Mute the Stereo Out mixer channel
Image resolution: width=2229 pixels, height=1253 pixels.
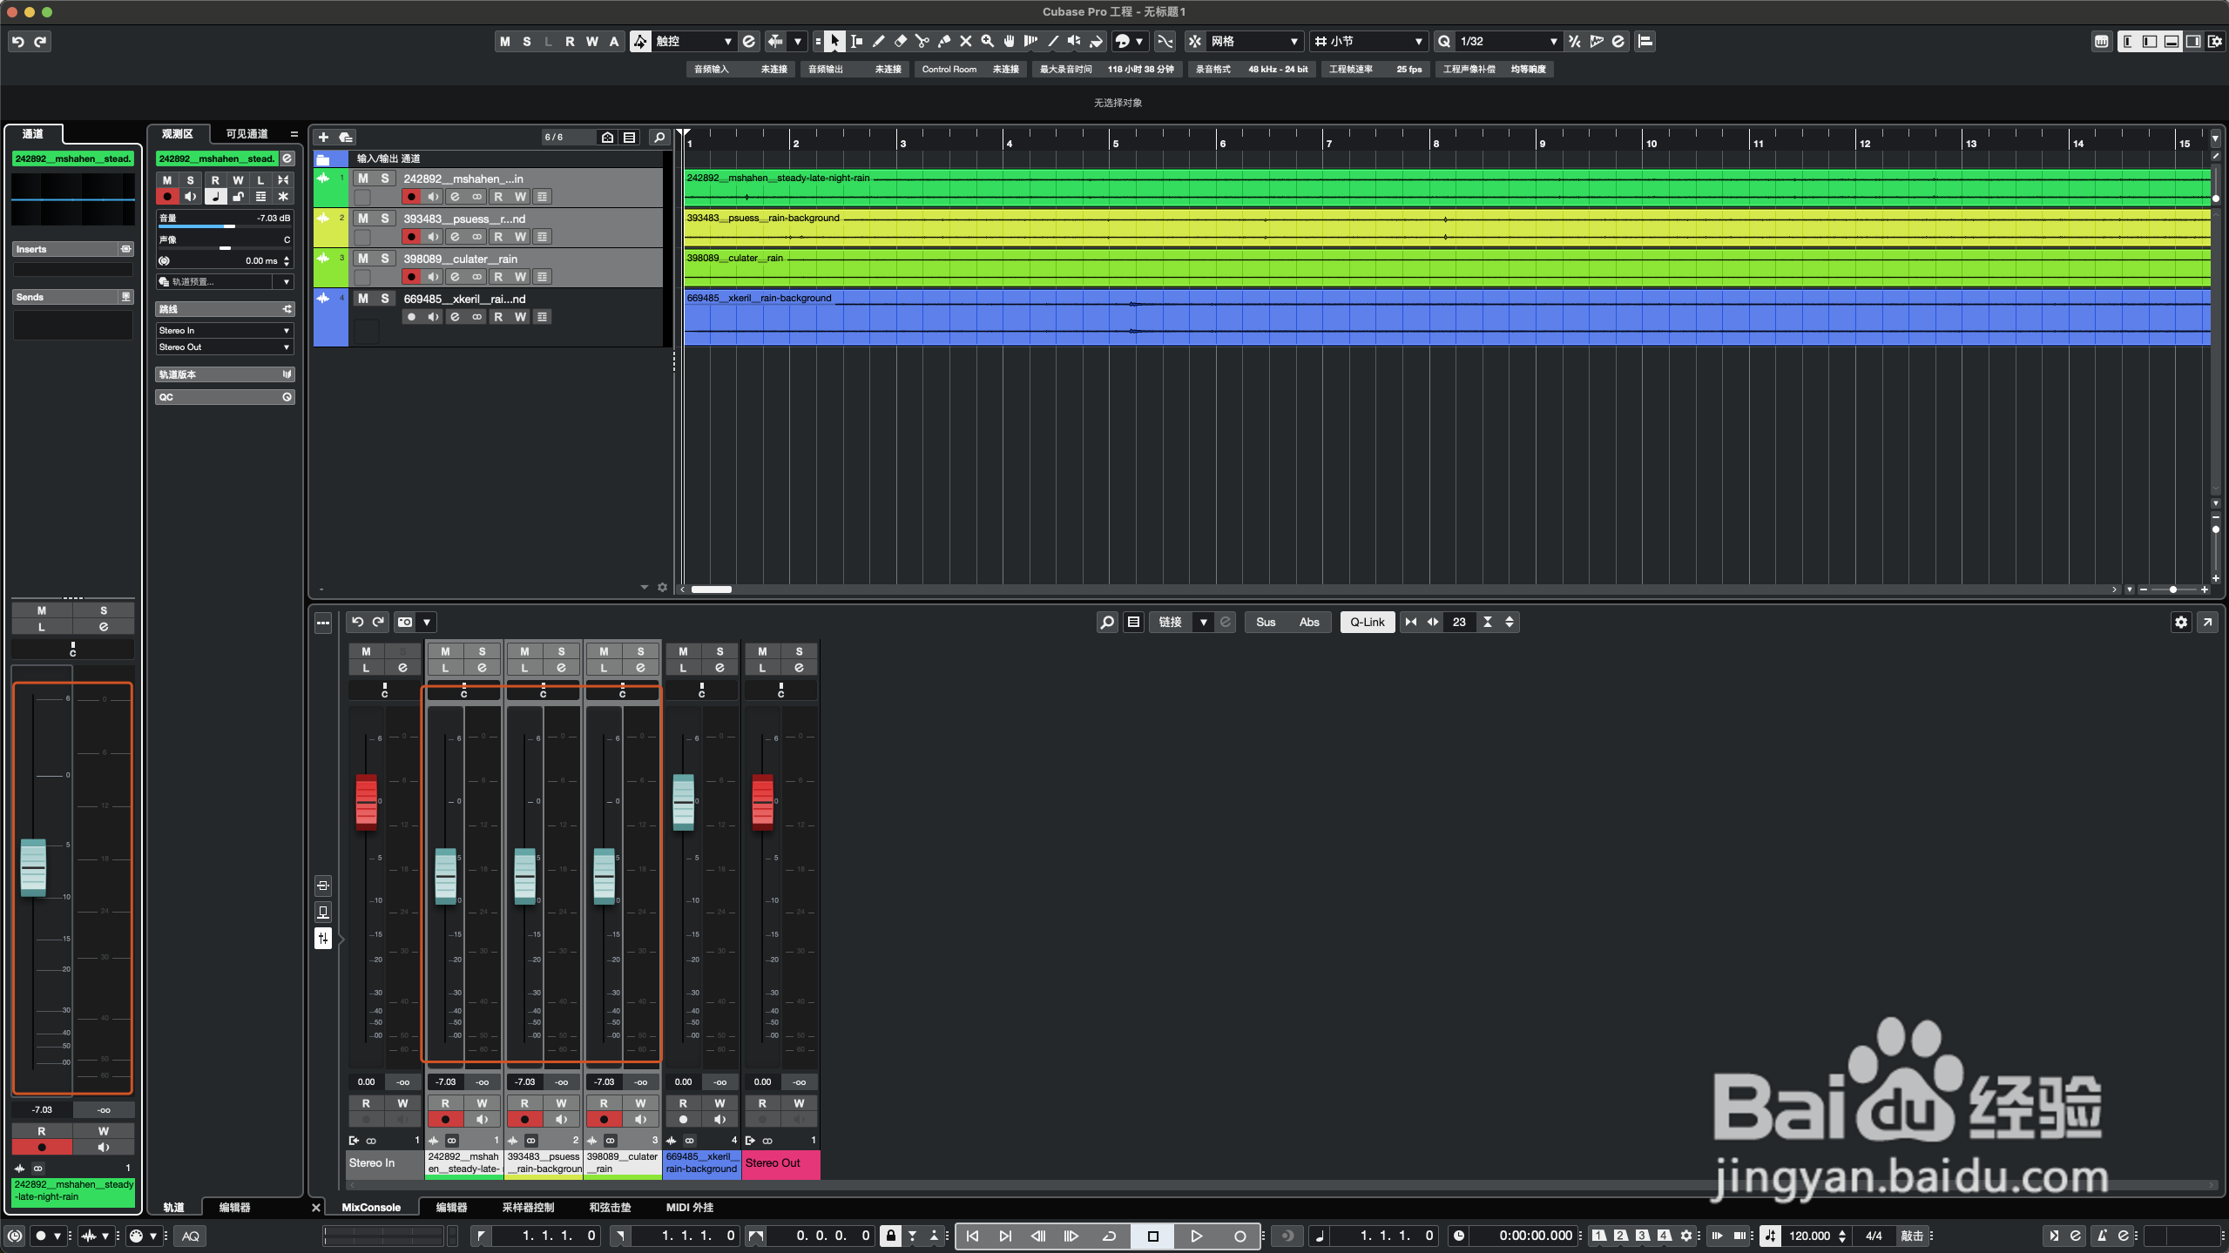point(763,651)
